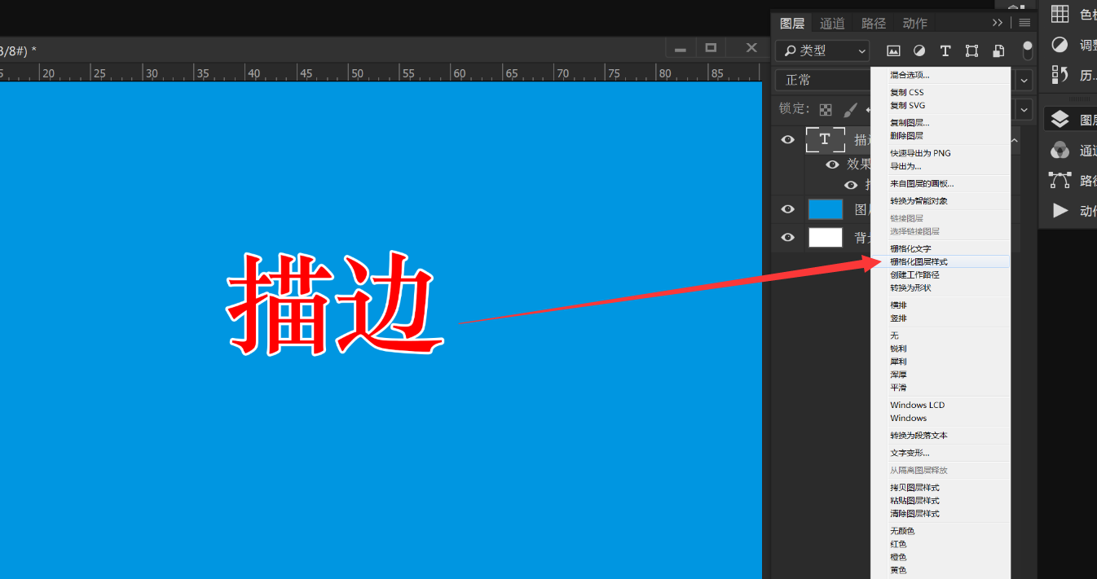Hide the 背景 background layer

787,237
